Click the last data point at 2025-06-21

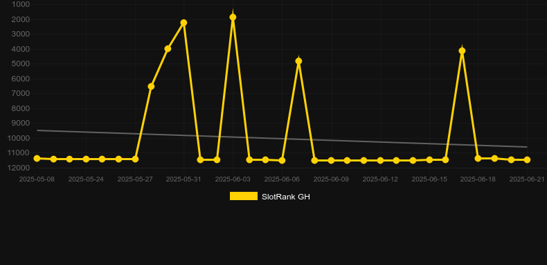[527, 159]
